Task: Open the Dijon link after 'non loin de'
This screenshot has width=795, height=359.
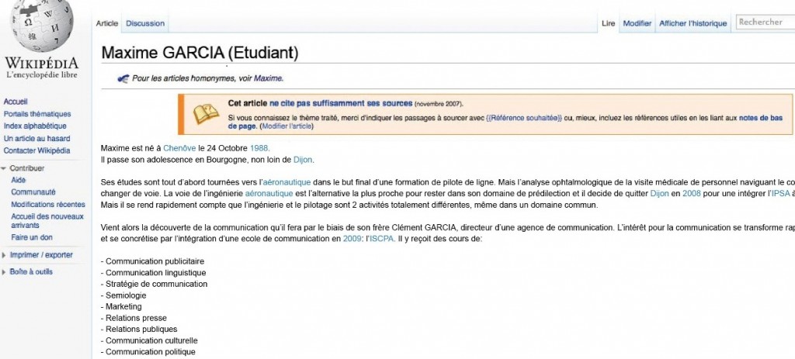Action: coord(303,160)
